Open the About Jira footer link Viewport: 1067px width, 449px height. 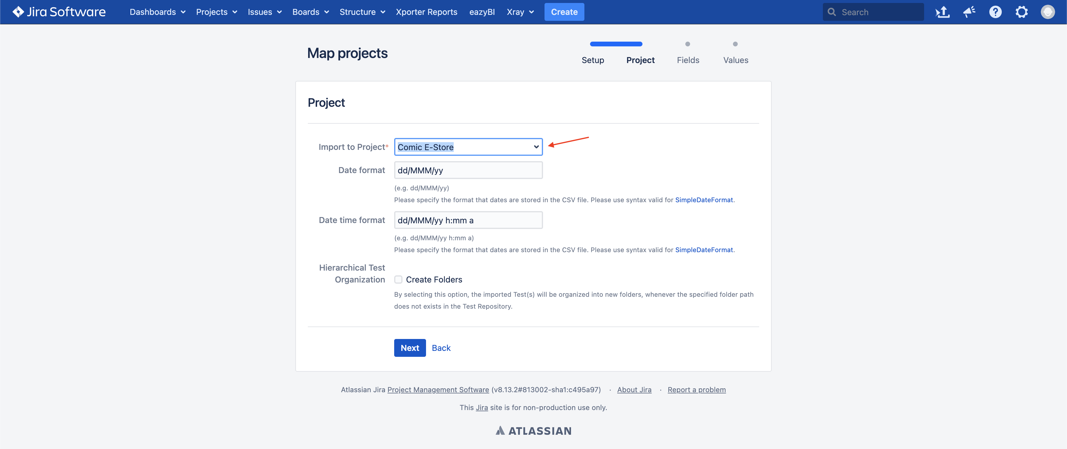[x=634, y=390]
